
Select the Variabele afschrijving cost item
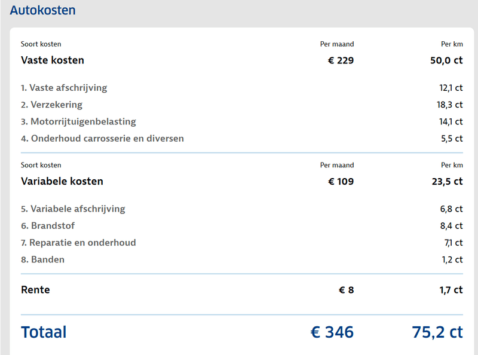coord(73,209)
